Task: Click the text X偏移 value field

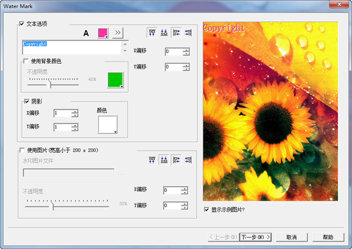Action: (x=174, y=52)
